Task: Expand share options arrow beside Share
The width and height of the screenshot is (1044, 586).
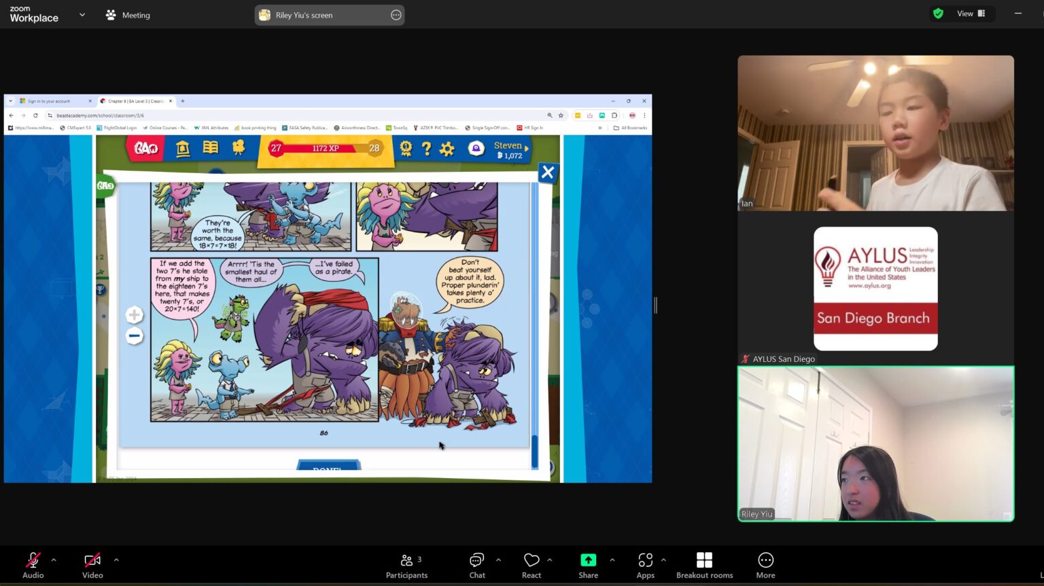Action: click(x=612, y=560)
